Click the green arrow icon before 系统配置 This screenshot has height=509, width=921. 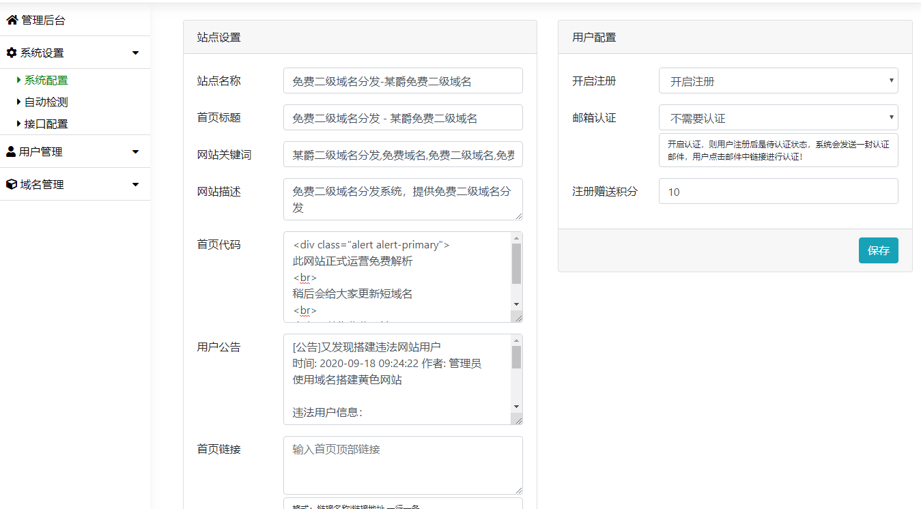[18, 80]
